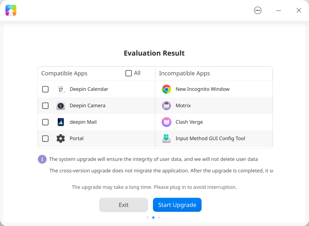Click the V23 upgrade tool logo
Viewport: 309px width, 226px height.
pos(11,11)
